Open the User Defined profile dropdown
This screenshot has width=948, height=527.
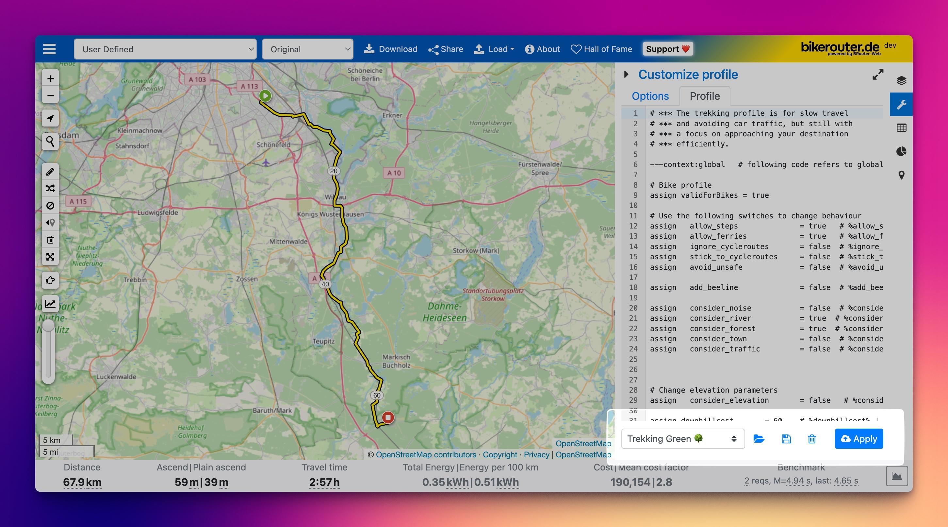coord(165,49)
